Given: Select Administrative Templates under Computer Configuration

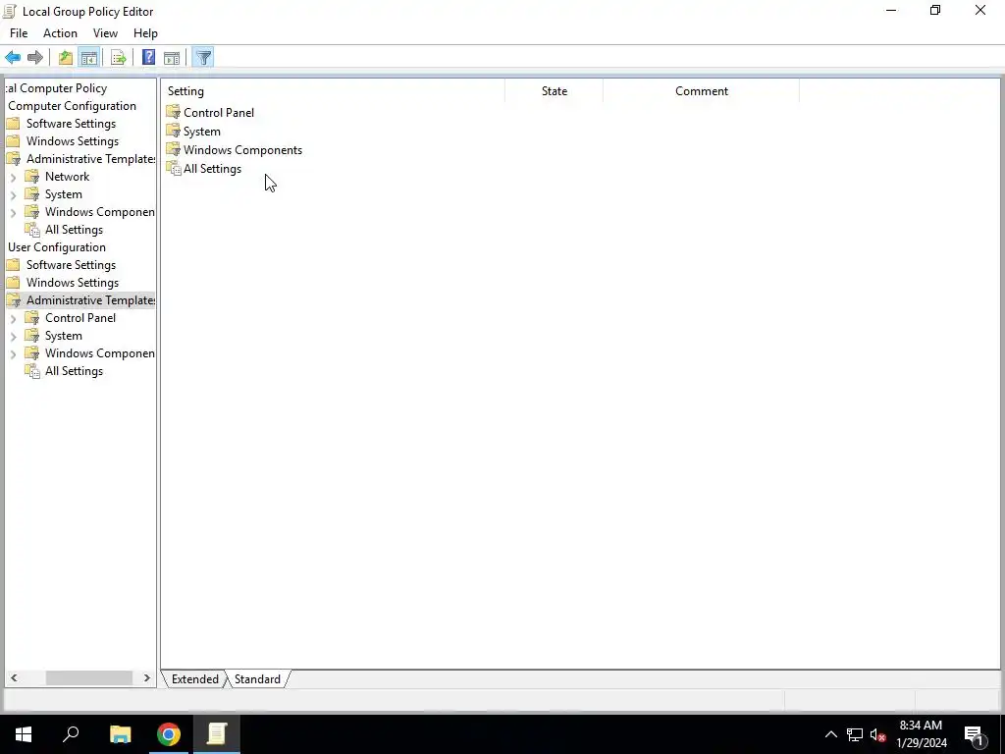Looking at the screenshot, I should coord(90,159).
